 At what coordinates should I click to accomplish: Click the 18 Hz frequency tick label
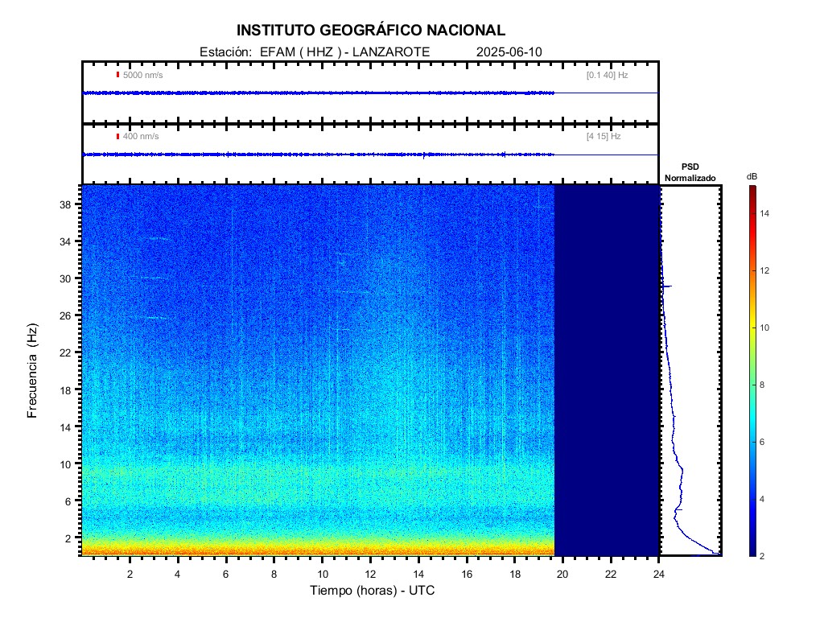point(65,390)
